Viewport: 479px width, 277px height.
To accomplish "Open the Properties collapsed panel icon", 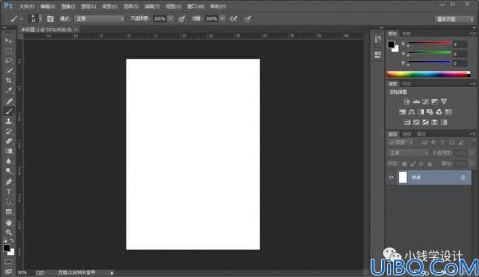I will tap(378, 54).
